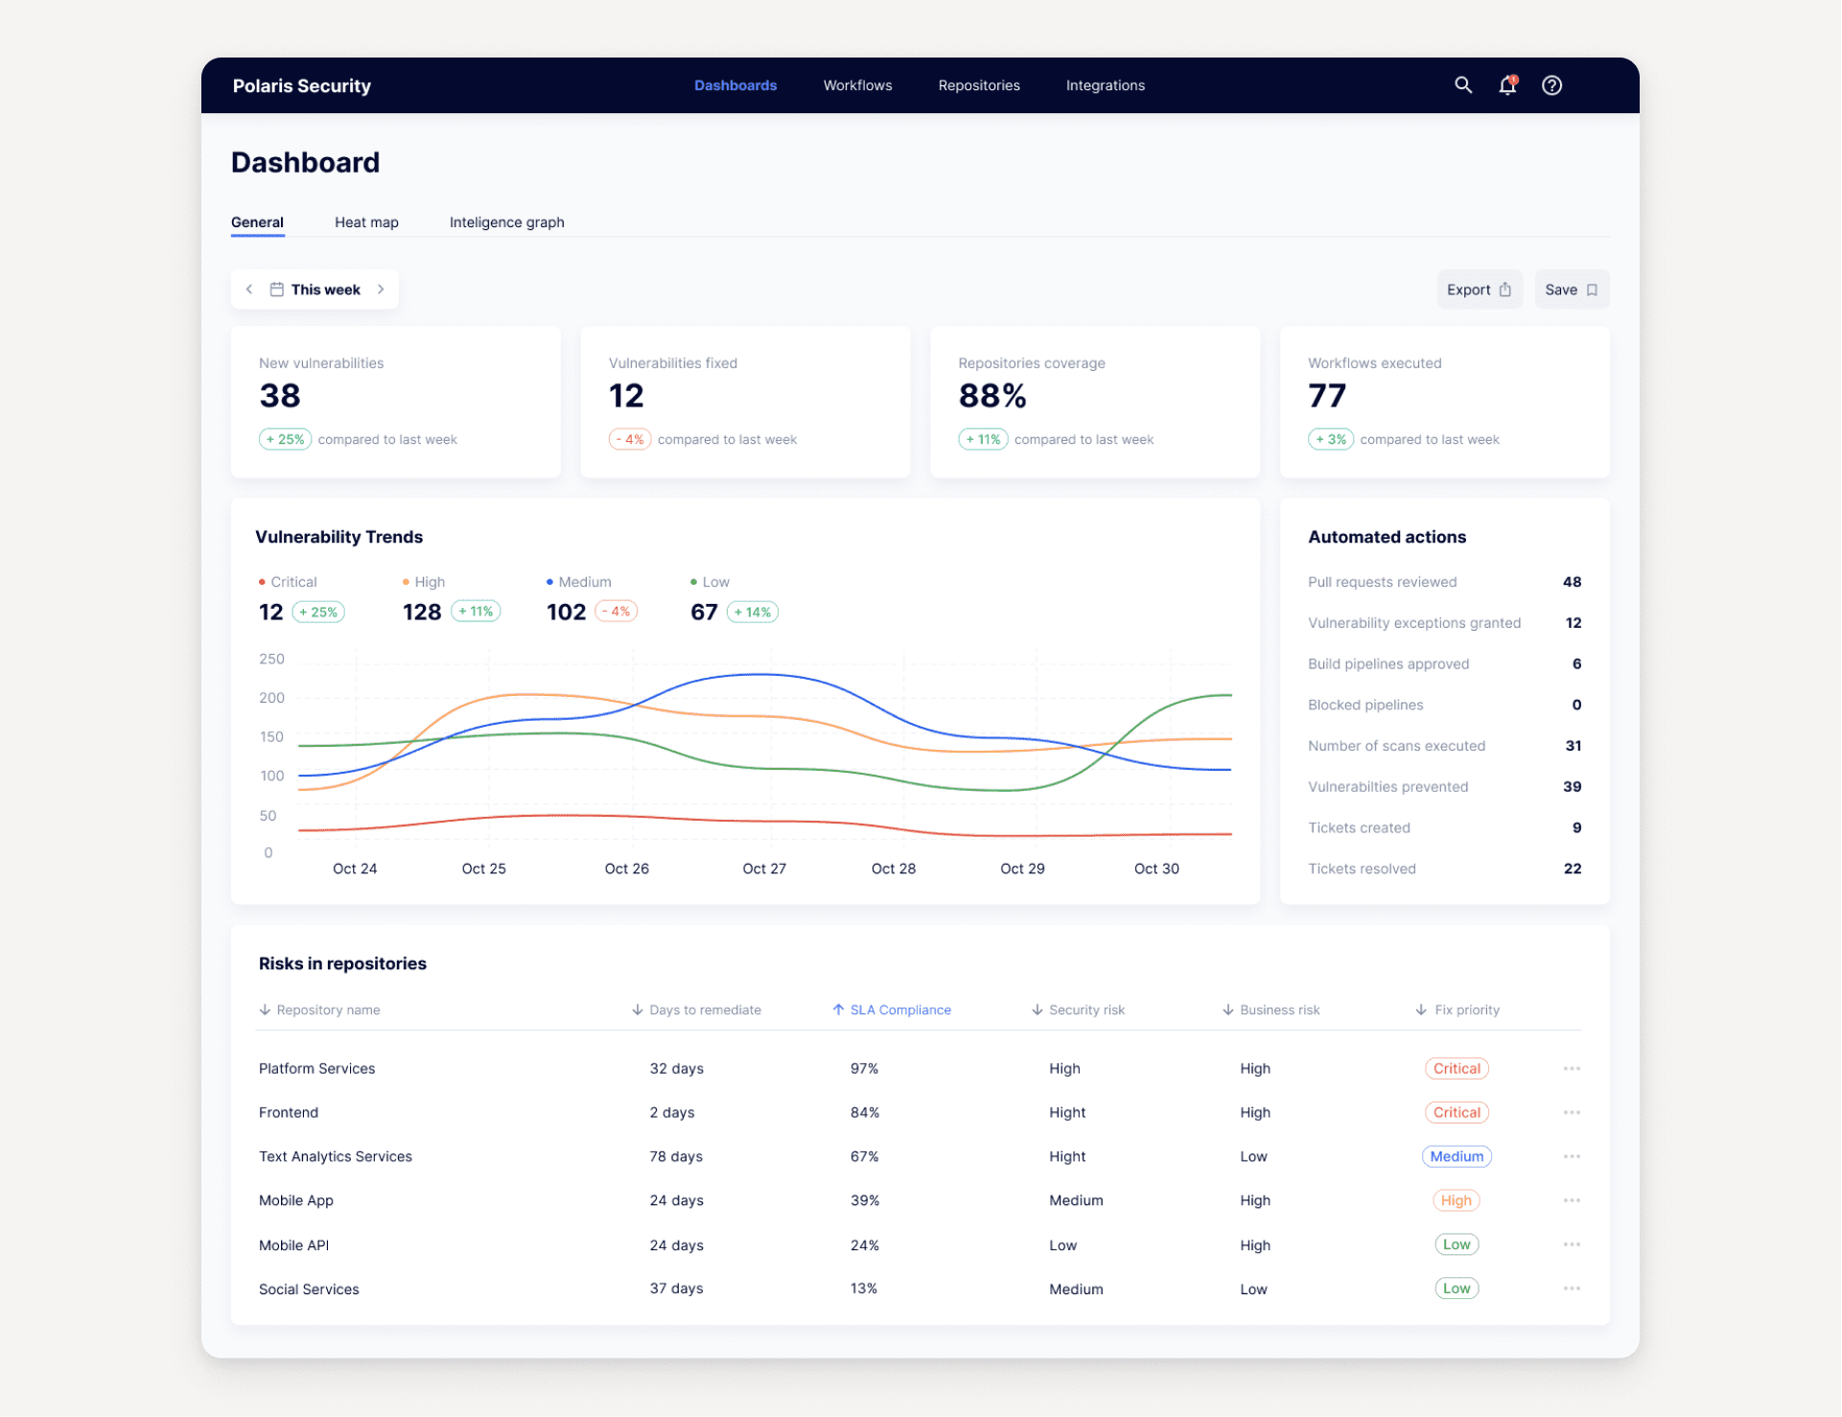Open row options for Platform Services
Image resolution: width=1842 pixels, height=1417 pixels.
[x=1572, y=1068]
